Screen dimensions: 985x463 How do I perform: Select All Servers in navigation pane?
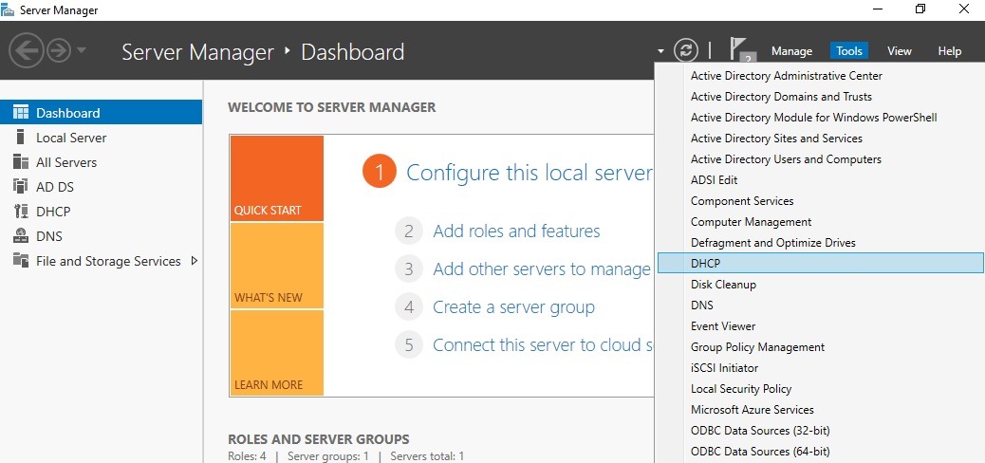[x=66, y=162]
